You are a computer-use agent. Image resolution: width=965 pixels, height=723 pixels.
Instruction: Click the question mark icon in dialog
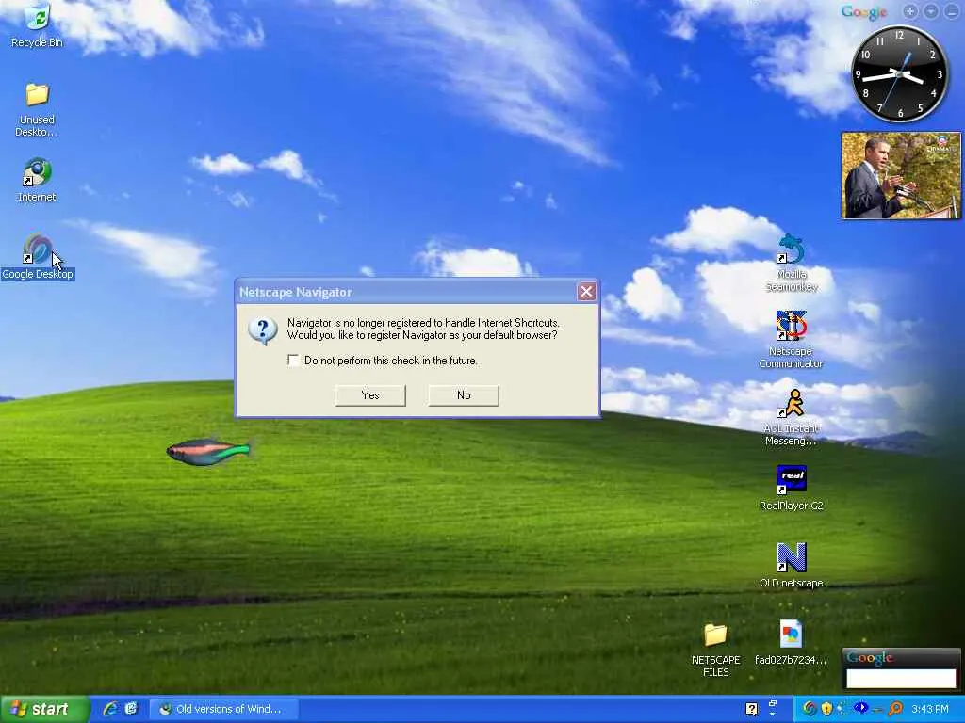263,330
